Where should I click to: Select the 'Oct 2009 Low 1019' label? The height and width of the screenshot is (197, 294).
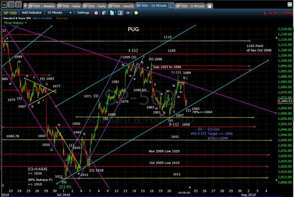point(164,162)
